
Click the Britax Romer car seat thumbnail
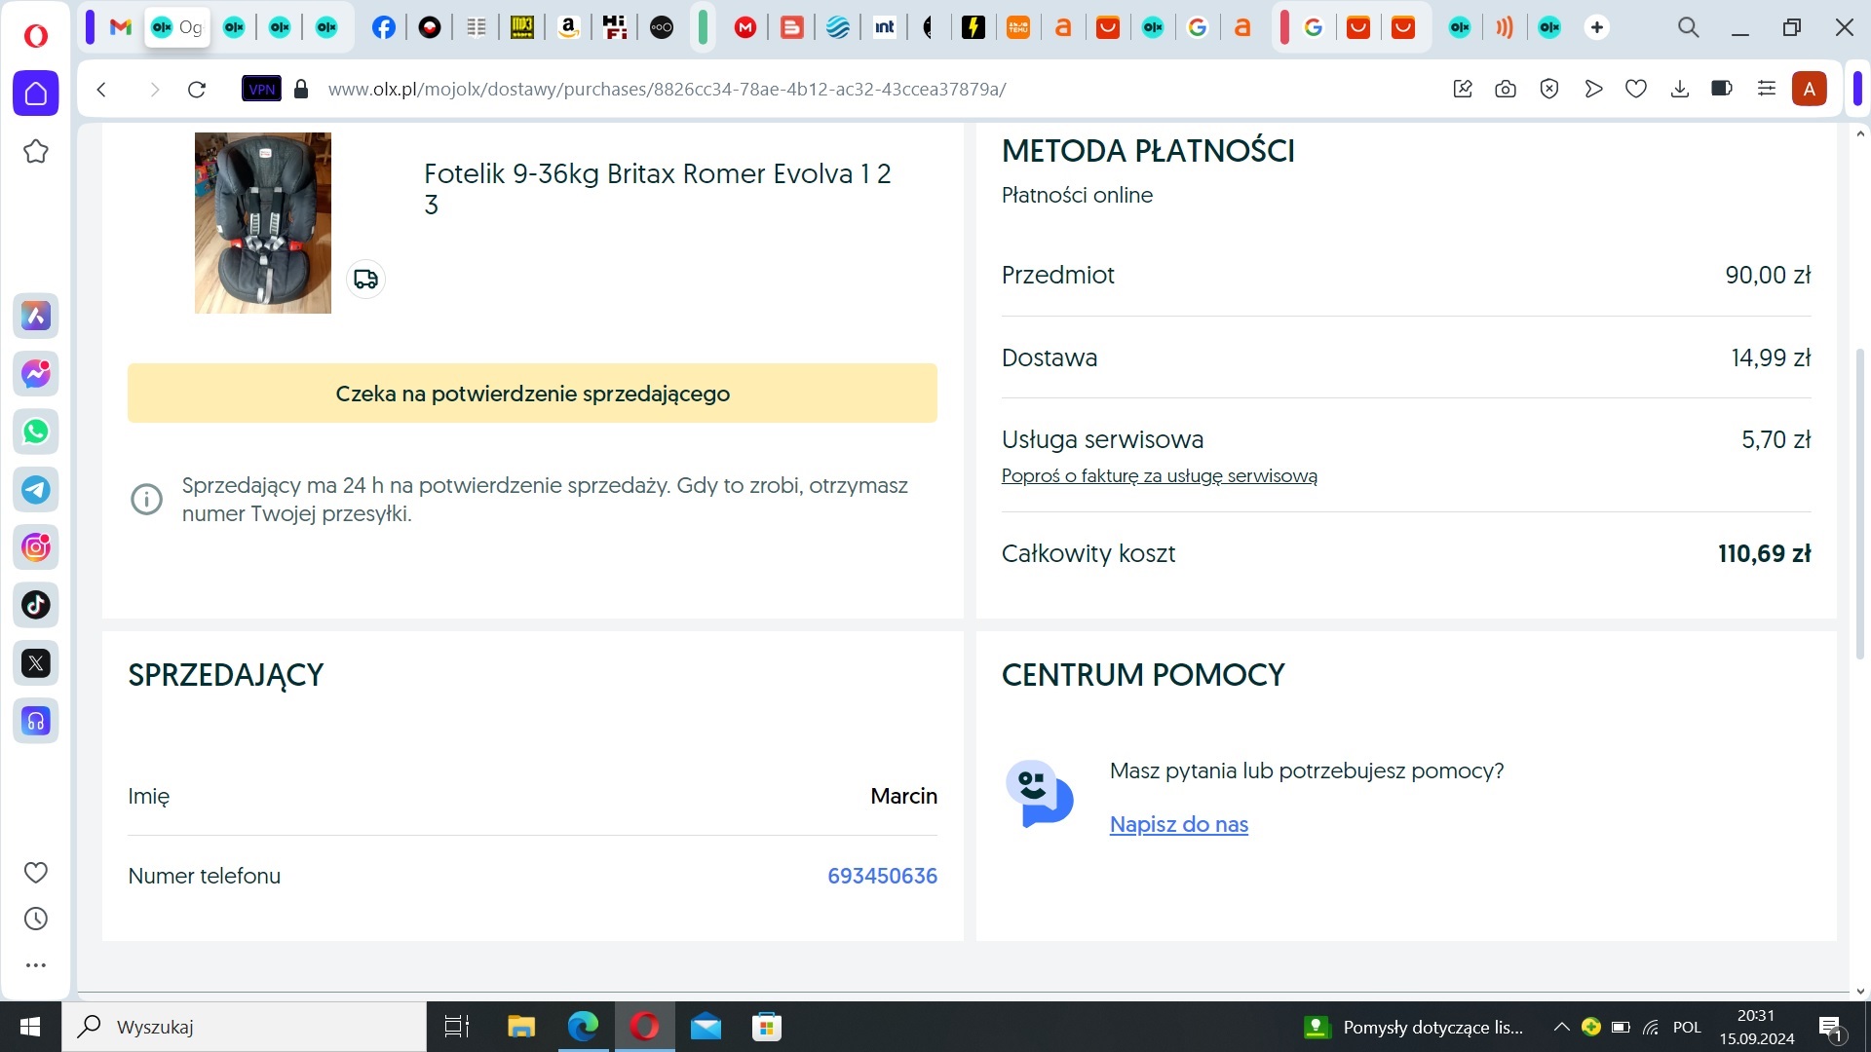(x=263, y=223)
